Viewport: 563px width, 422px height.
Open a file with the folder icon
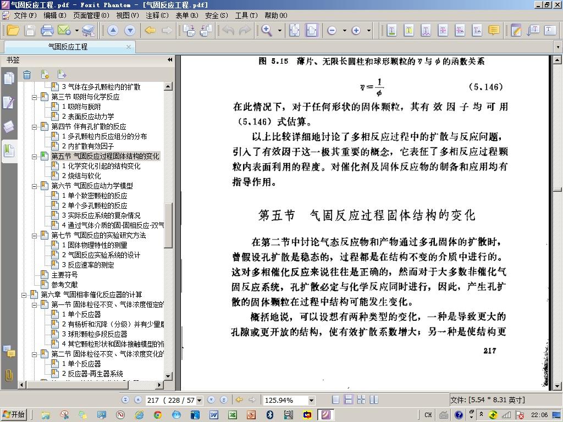pos(13,30)
